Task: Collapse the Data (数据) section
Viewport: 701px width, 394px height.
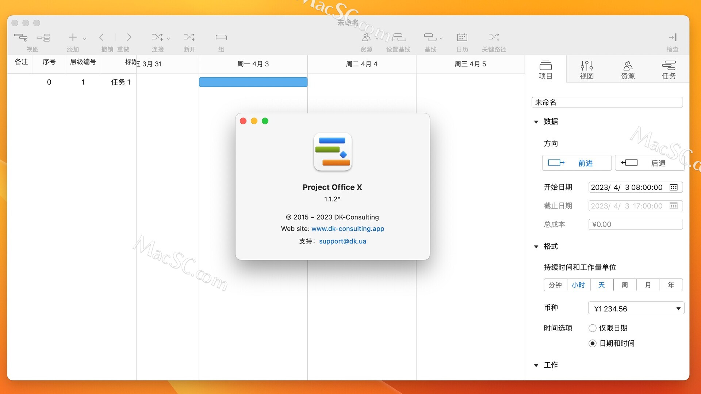Action: pos(536,122)
